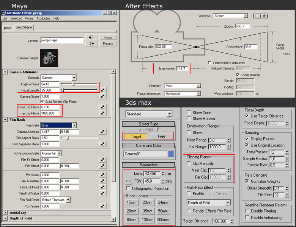The width and height of the screenshot is (296, 227).
Task: Open Voreinst. preset dropdown showing 50 mm
Action: [x=230, y=16]
